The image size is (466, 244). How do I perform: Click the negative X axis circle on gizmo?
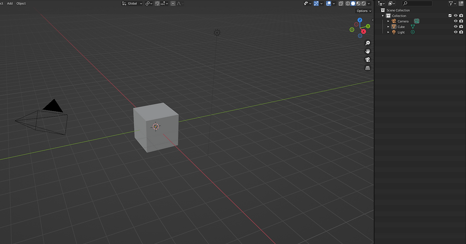point(356,24)
